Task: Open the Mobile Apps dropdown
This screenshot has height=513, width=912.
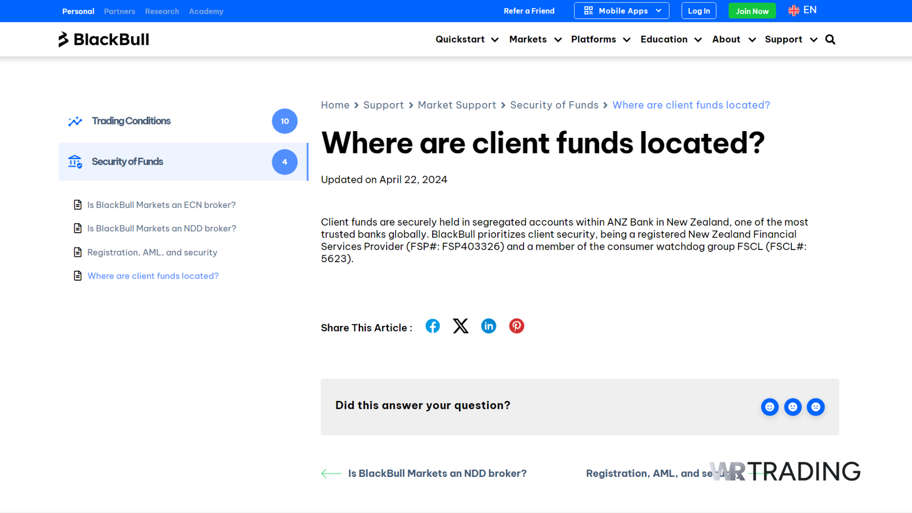Action: click(x=621, y=10)
